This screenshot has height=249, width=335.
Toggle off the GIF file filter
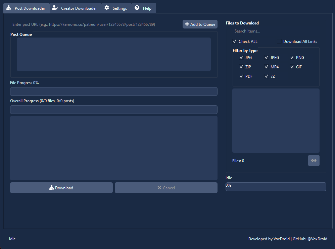coord(292,67)
